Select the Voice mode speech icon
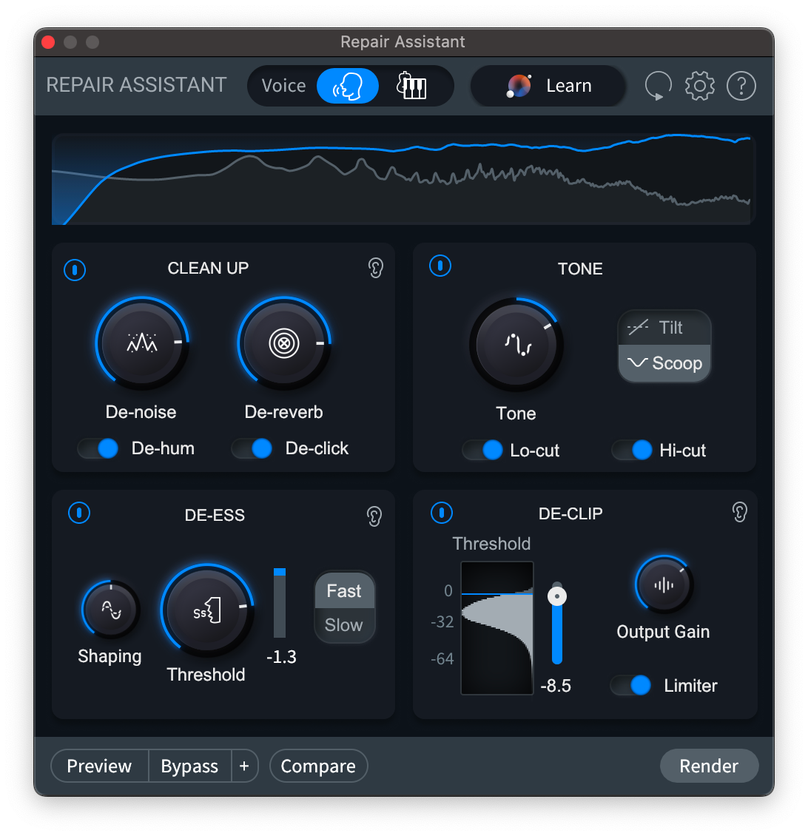The image size is (808, 836). (347, 85)
